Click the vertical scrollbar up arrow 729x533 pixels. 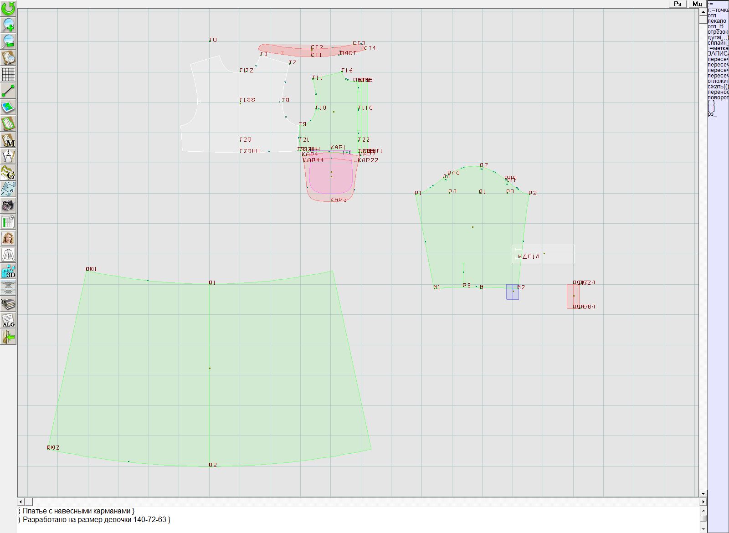(703, 11)
